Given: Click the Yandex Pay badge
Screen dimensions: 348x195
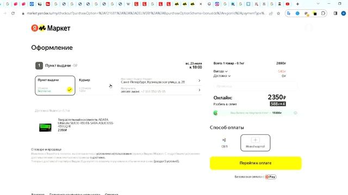Looking at the screenshot, I should coord(271,177).
